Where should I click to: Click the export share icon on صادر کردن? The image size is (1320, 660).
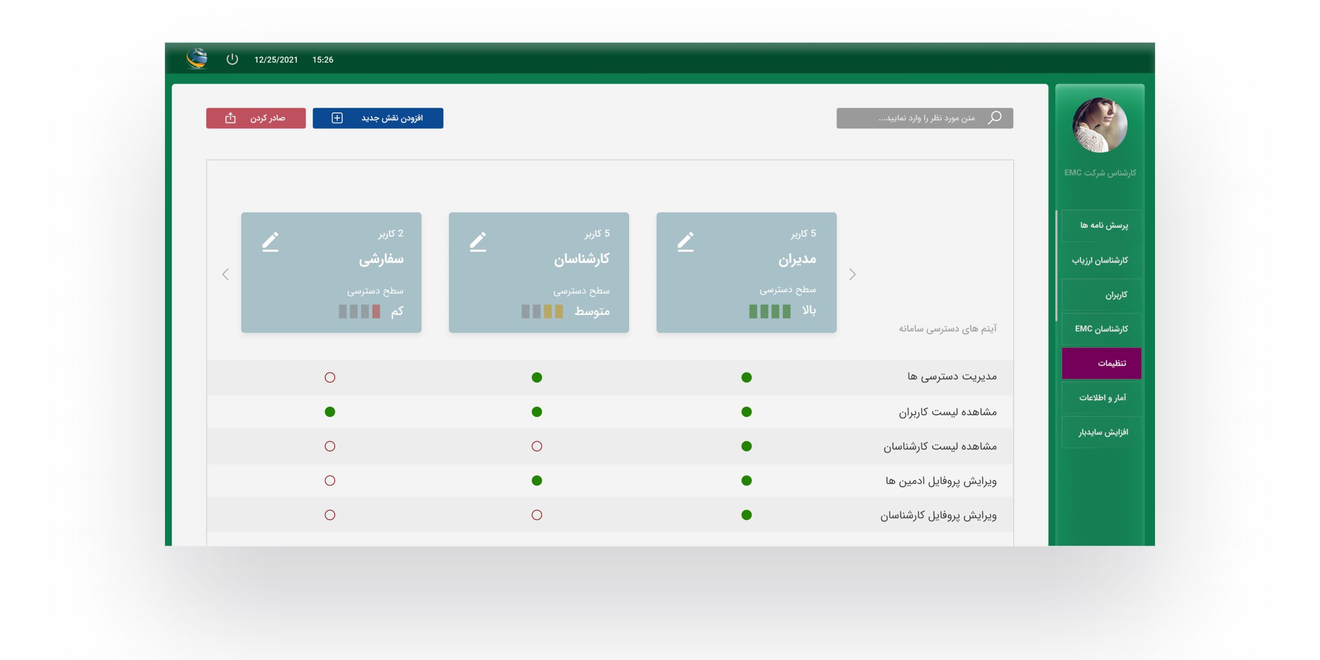(230, 118)
